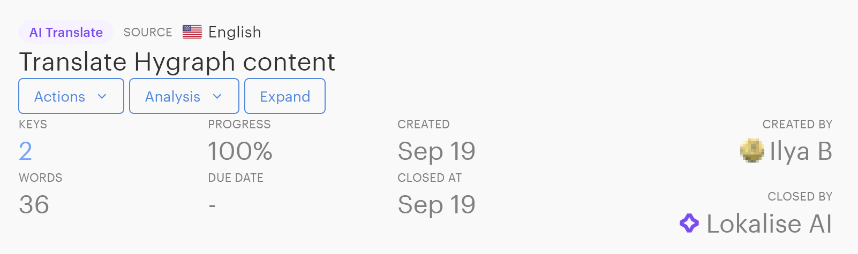Click the creator name Ilya B

pyautogui.click(x=801, y=151)
